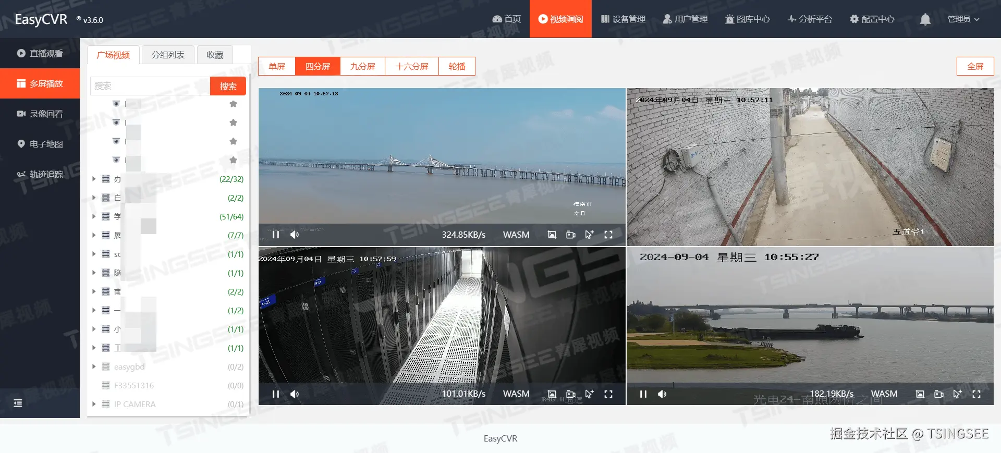Select the mountain path video with timestamp 10:57:11
1001x453 pixels.
click(810, 167)
